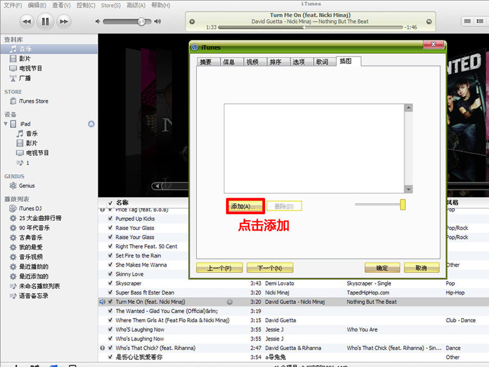Adjust the volume slider knob

click(x=142, y=21)
